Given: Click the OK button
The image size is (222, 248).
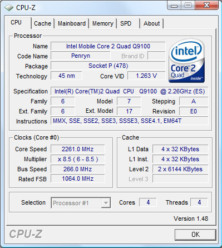Looking at the screenshot, I should pos(195,235).
